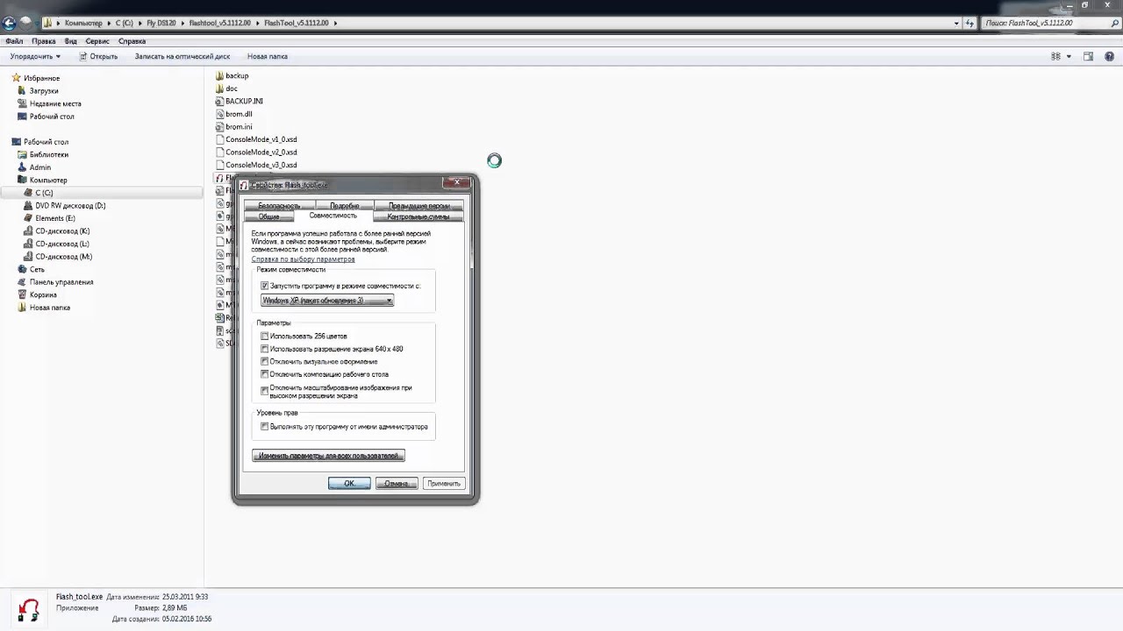The height and width of the screenshot is (631, 1123).
Task: Click the backup folder icon in file list
Action: click(x=220, y=75)
